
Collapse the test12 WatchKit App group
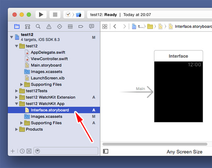[x=17, y=104]
